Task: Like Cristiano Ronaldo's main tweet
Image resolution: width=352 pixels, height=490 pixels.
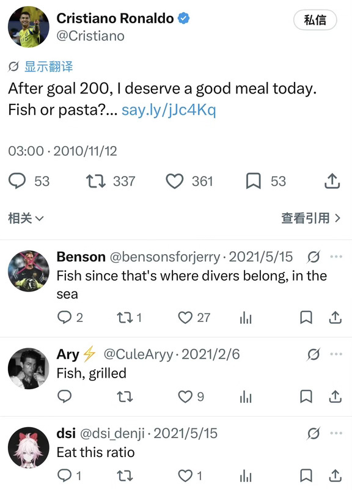Action: click(x=174, y=181)
